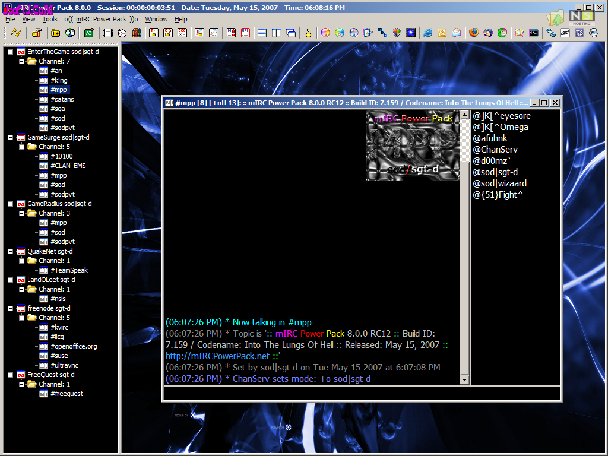Open the scripts editor (/a) icon
Screen dimensions: 608x456
[89, 33]
